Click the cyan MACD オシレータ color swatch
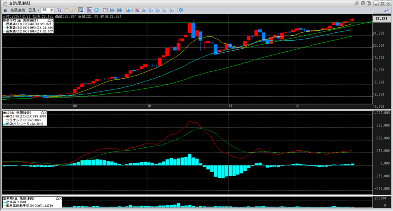The width and height of the screenshot is (393, 211). coord(5,124)
